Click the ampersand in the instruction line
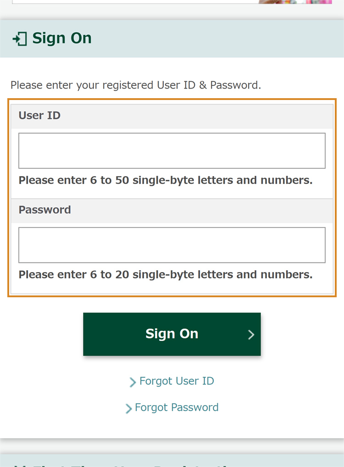The image size is (344, 467). (202, 85)
